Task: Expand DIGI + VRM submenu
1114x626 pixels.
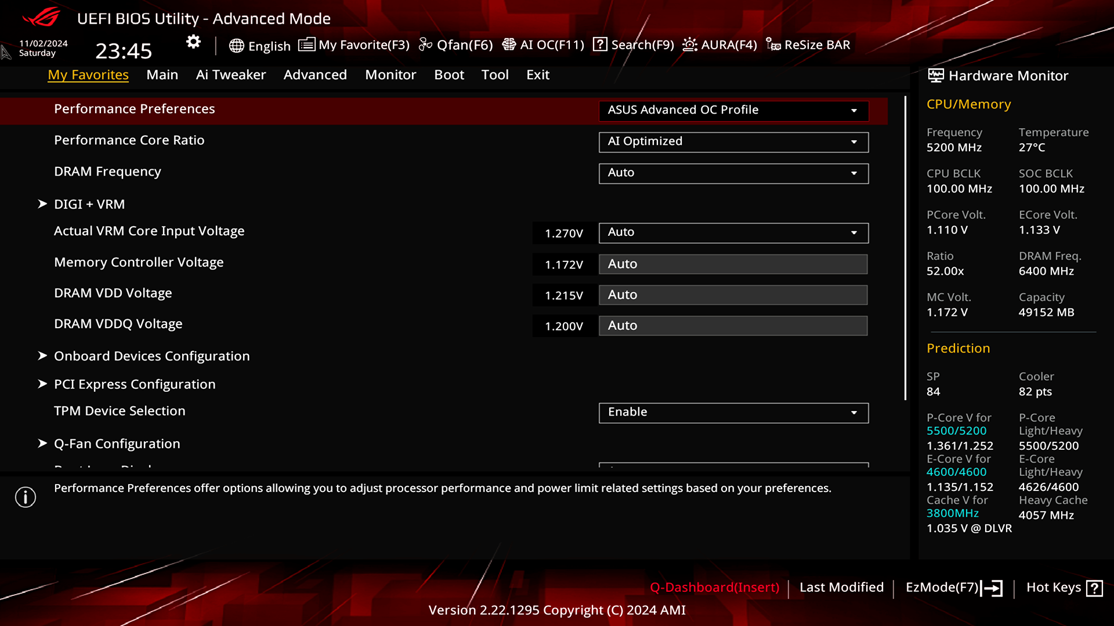Action: 89,204
